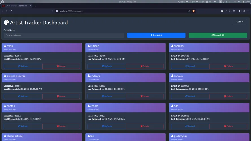This screenshot has width=251, height=141.
Task: Delete the announ artist card
Action: 228,96
